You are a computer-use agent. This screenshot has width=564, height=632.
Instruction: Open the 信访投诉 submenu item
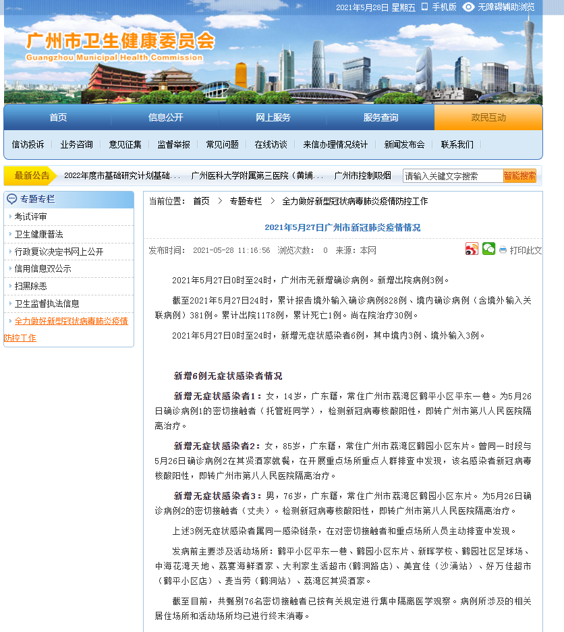click(x=28, y=144)
